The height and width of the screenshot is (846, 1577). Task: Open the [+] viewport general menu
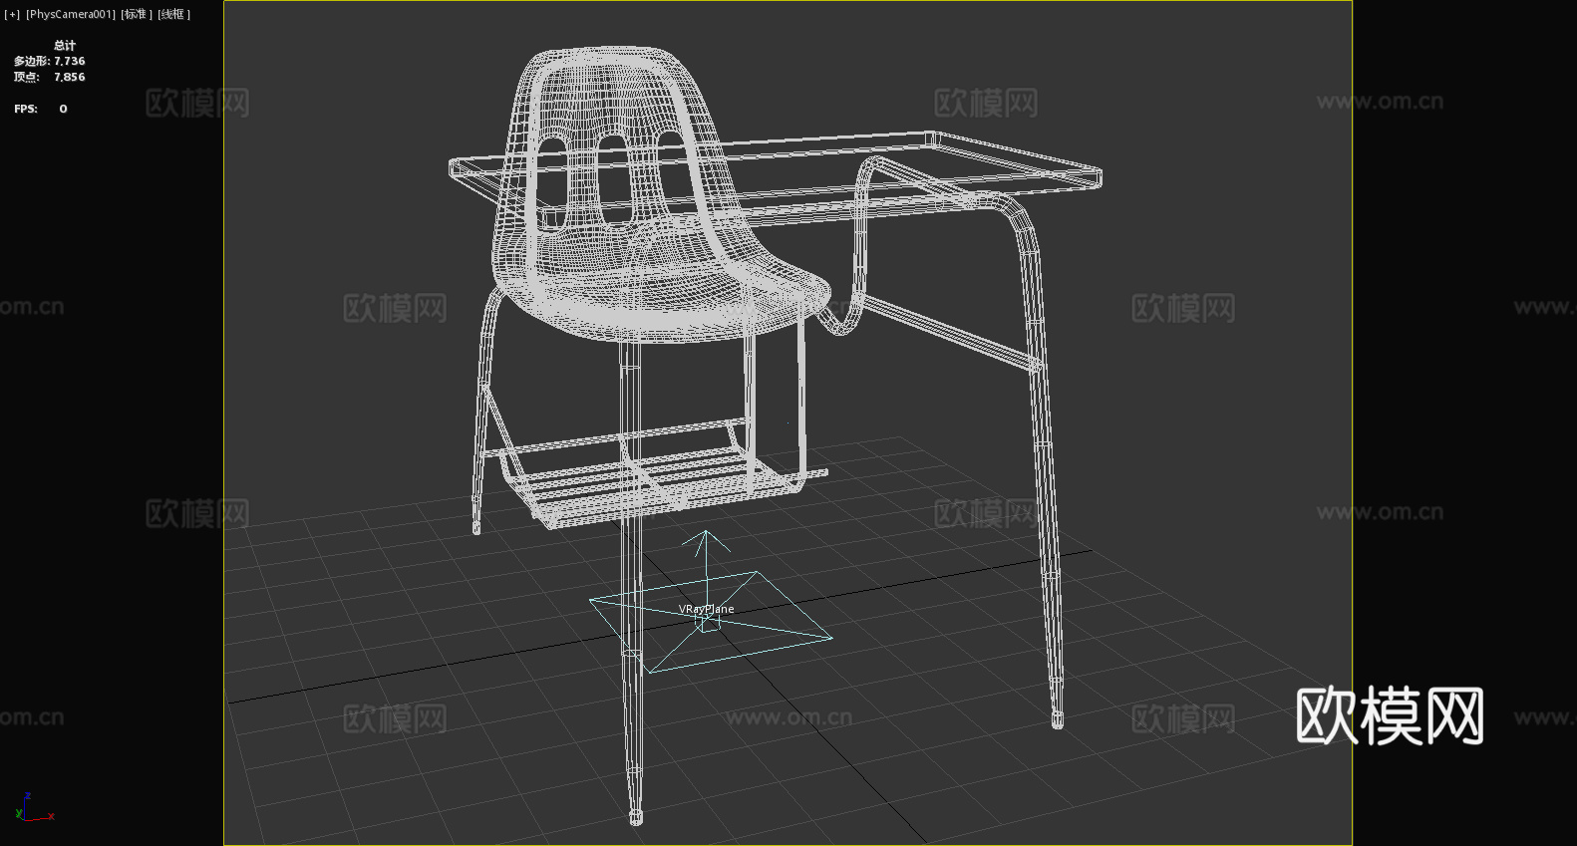point(12,14)
